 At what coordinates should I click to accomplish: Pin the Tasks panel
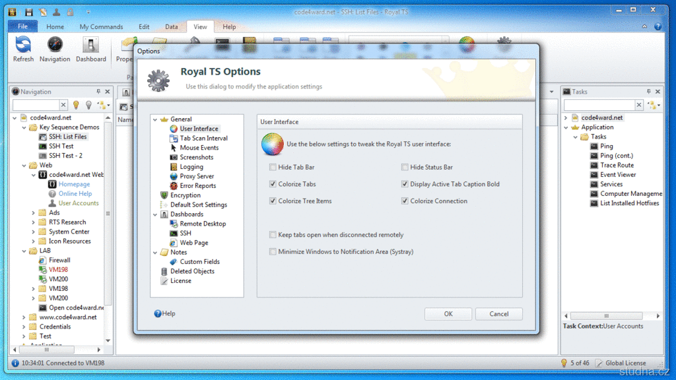click(x=648, y=91)
